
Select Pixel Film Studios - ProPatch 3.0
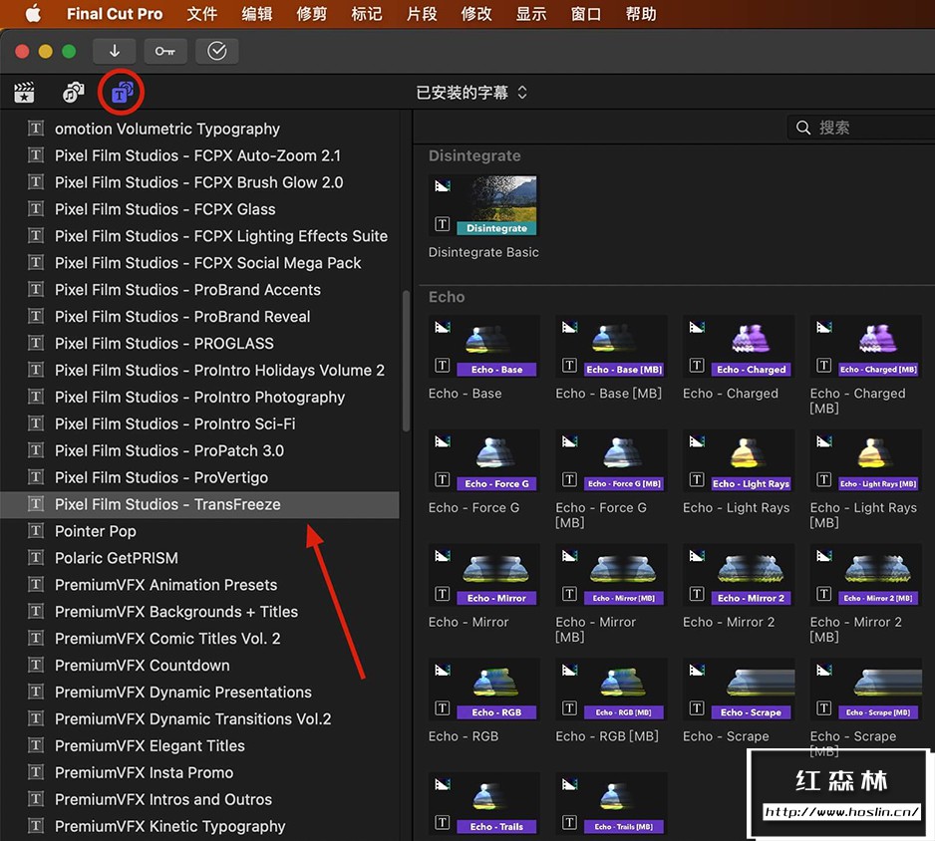pyautogui.click(x=199, y=450)
